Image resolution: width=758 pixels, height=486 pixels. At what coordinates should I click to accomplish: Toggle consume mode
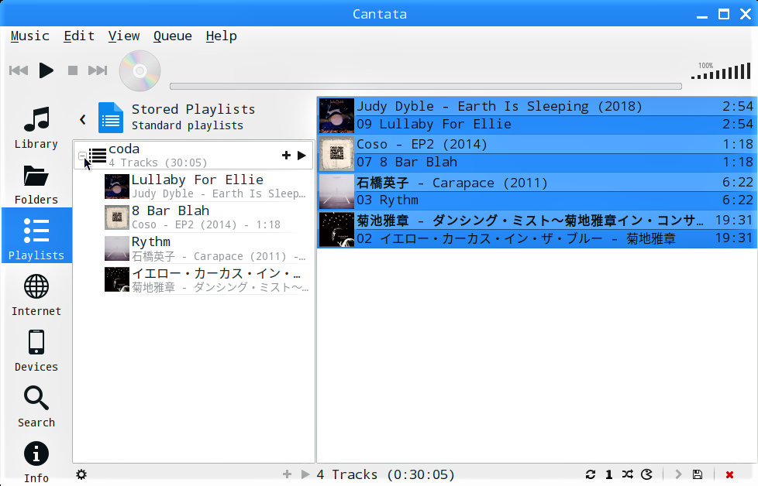(647, 474)
